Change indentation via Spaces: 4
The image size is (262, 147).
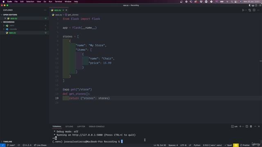(173, 145)
